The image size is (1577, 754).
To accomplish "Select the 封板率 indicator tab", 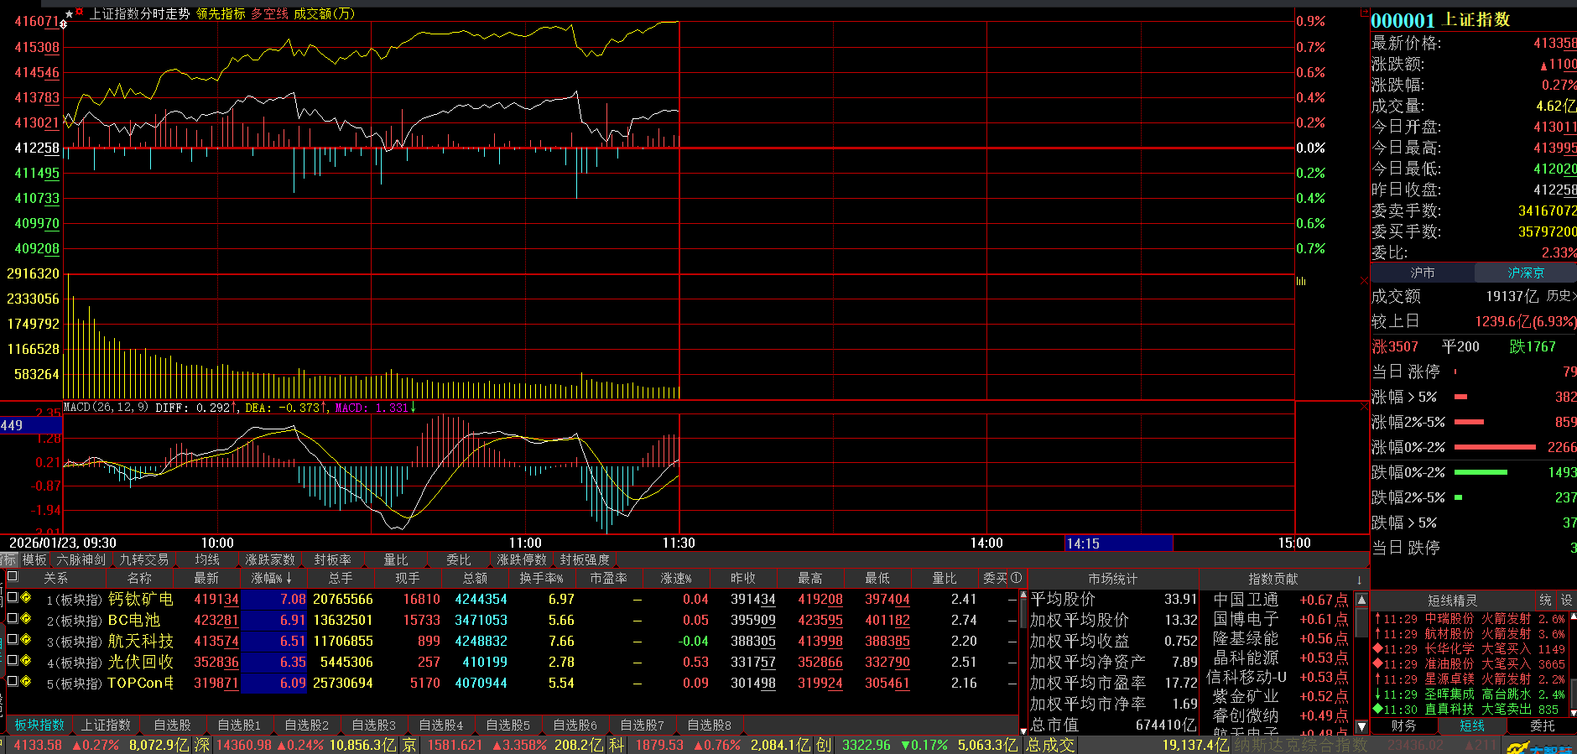I will pyautogui.click(x=333, y=559).
